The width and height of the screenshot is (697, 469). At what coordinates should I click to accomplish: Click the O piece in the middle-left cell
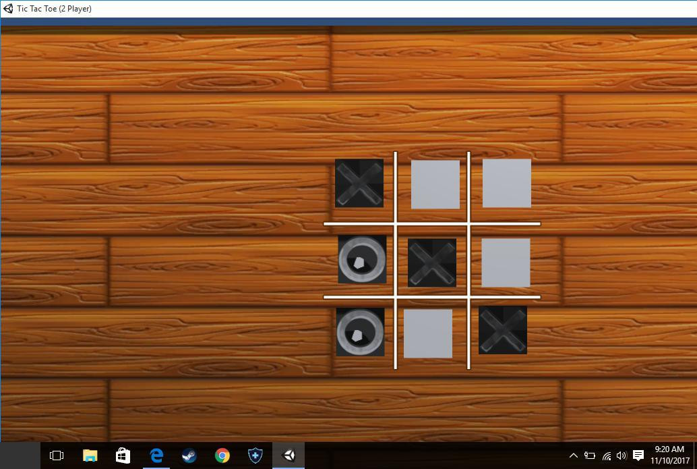[x=362, y=259]
